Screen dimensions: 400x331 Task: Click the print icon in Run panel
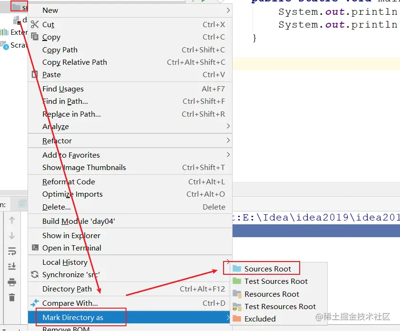(x=12, y=282)
